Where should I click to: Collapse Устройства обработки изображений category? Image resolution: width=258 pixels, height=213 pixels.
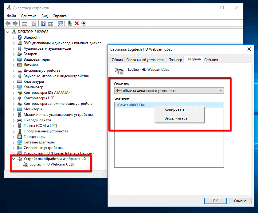[x=14, y=159]
